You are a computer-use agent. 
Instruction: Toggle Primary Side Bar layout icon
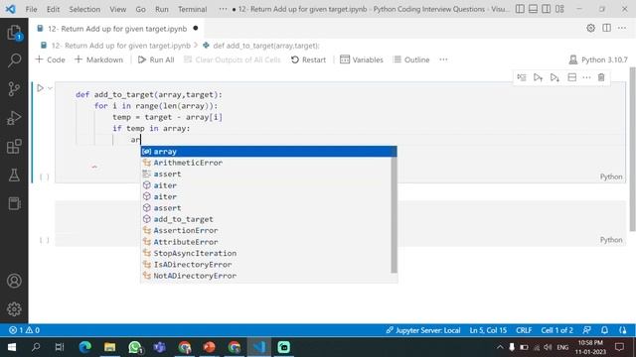(520, 9)
